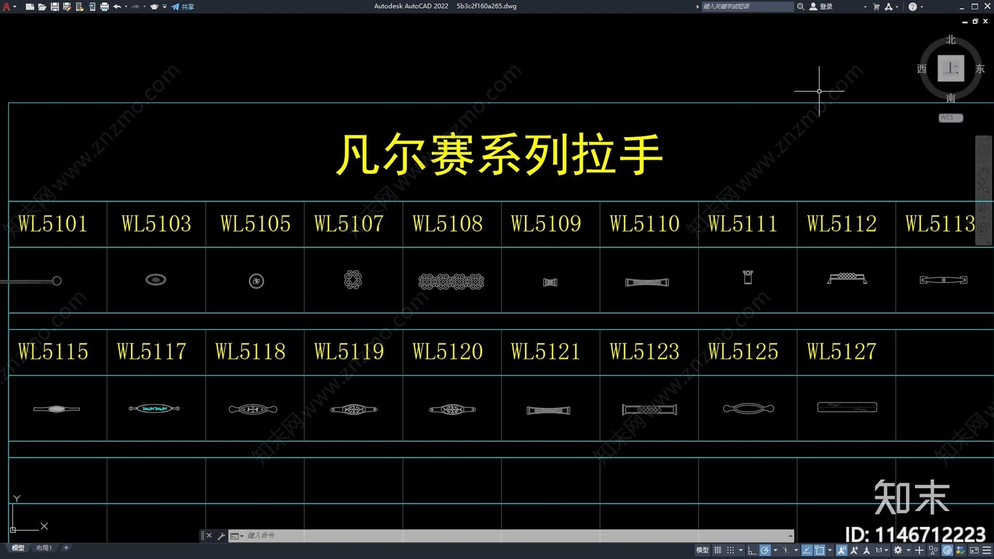Rotate view to east 东 on ViewCube
The width and height of the screenshot is (994, 559).
click(x=980, y=69)
